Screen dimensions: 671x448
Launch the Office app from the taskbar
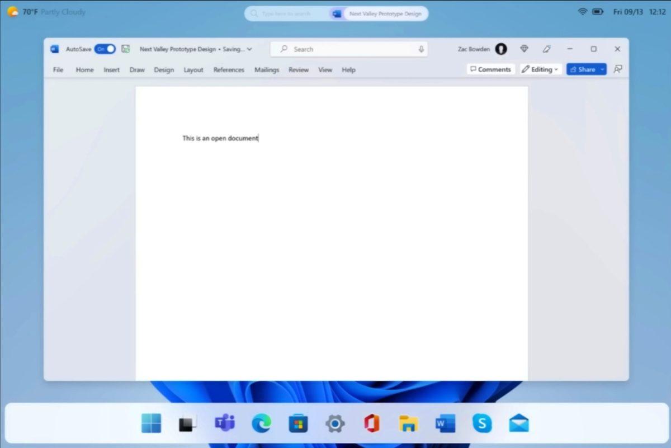click(x=371, y=423)
